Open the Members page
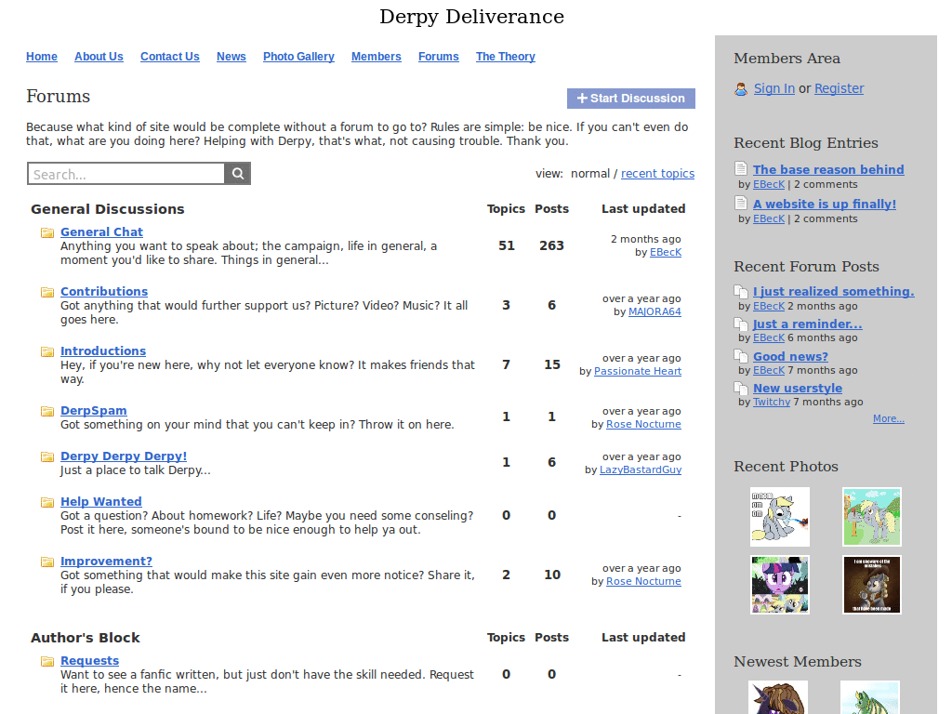 (x=377, y=57)
